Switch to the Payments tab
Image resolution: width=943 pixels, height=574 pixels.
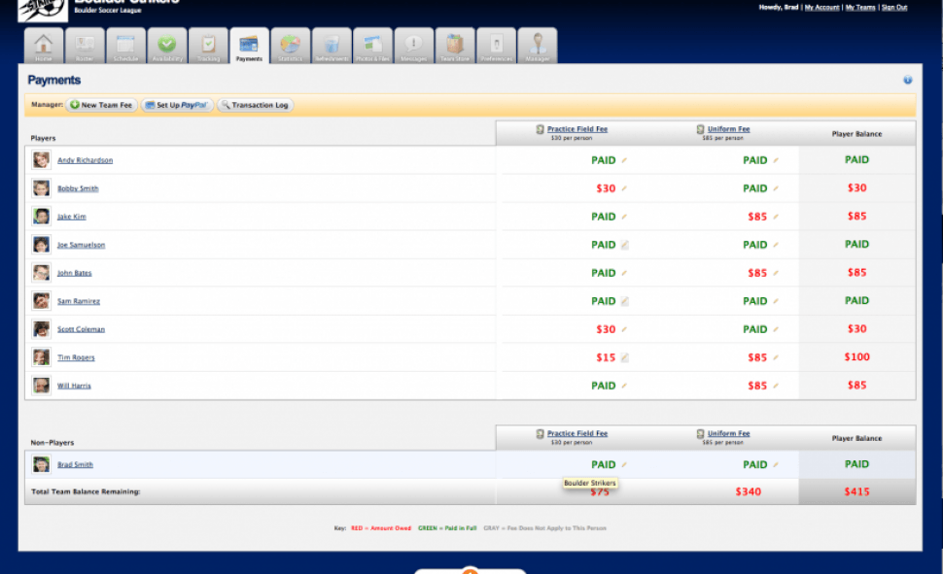(x=247, y=44)
